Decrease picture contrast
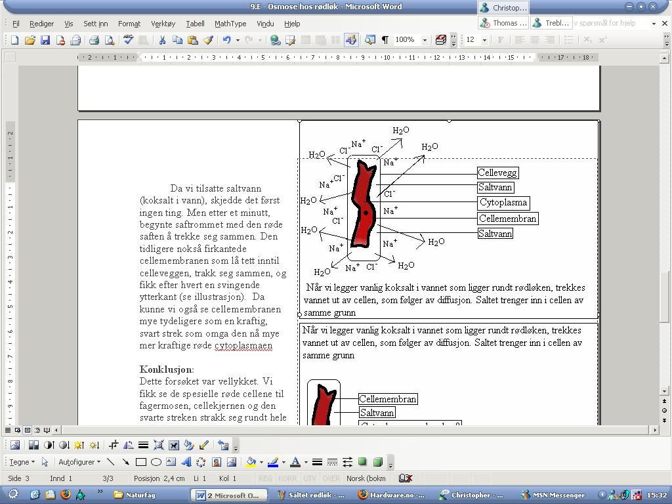 64,445
